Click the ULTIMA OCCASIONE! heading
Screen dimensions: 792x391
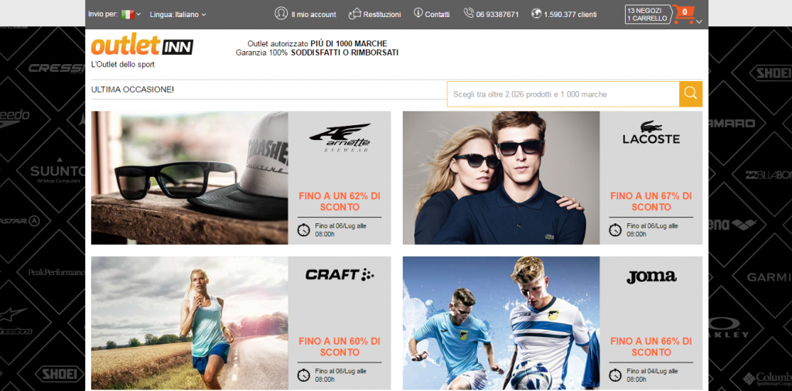[x=132, y=90]
